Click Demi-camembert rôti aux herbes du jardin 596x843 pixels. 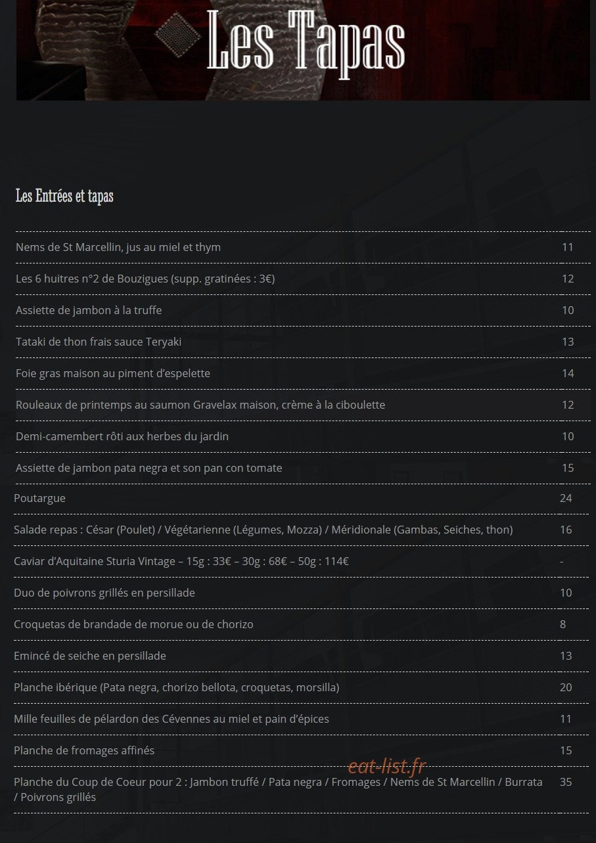(x=122, y=436)
